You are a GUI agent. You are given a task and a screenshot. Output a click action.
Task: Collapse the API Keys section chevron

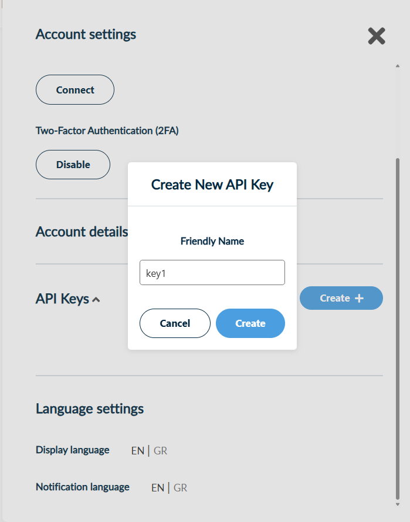[x=97, y=300]
